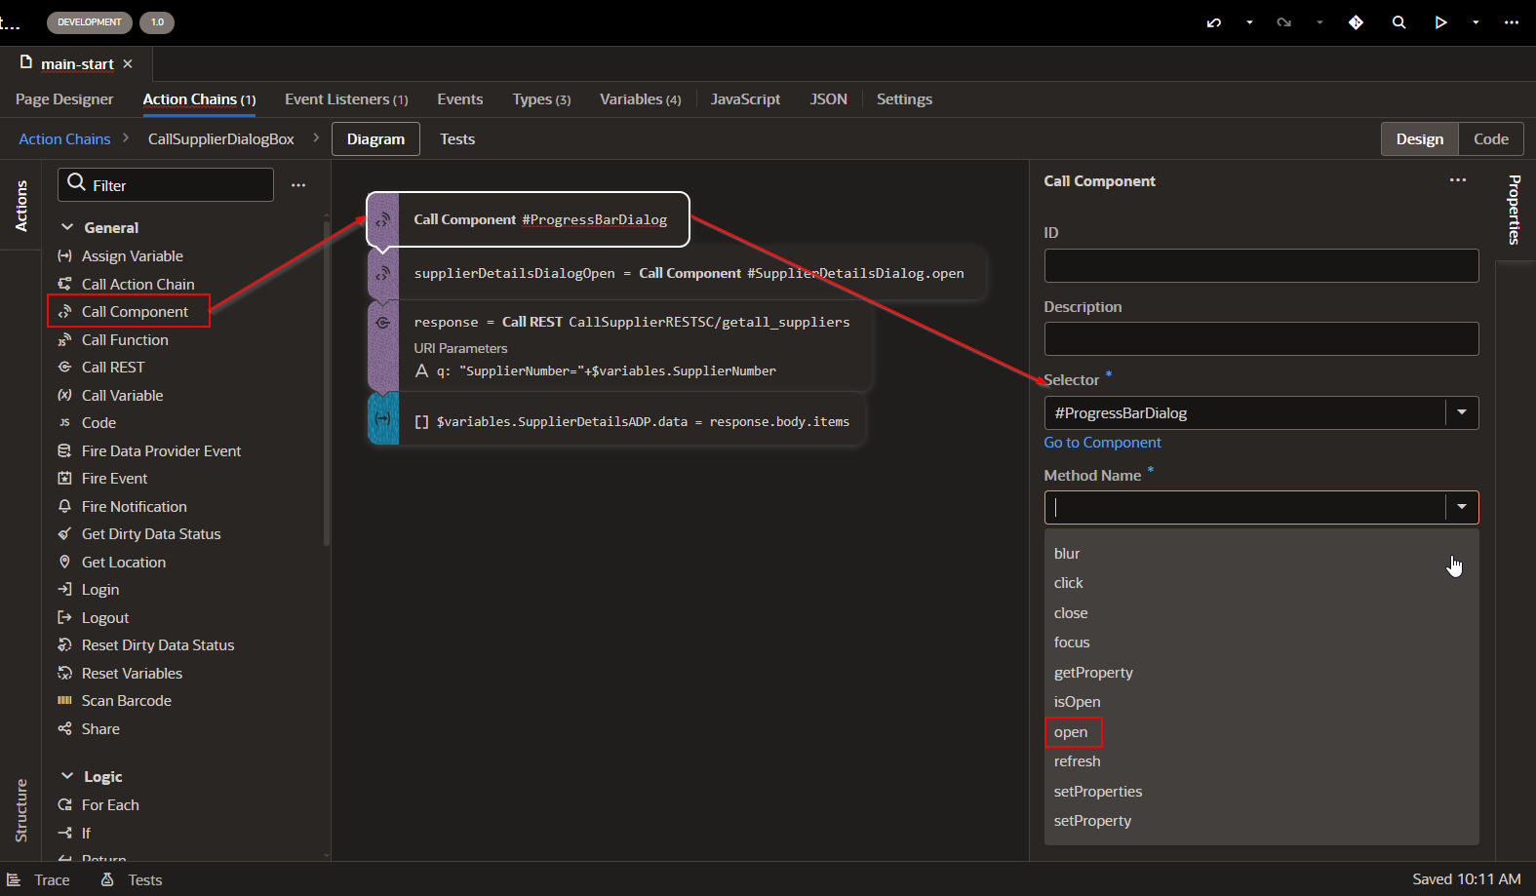Click the Preview play icon
Viewport: 1536px width, 896px height.
1440,22
